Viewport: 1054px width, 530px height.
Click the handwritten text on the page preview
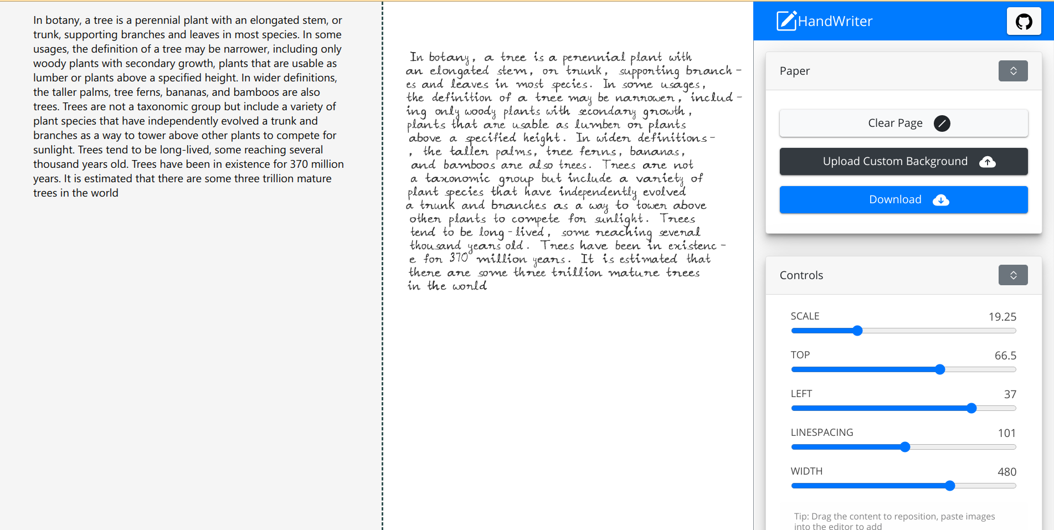pyautogui.click(x=573, y=172)
